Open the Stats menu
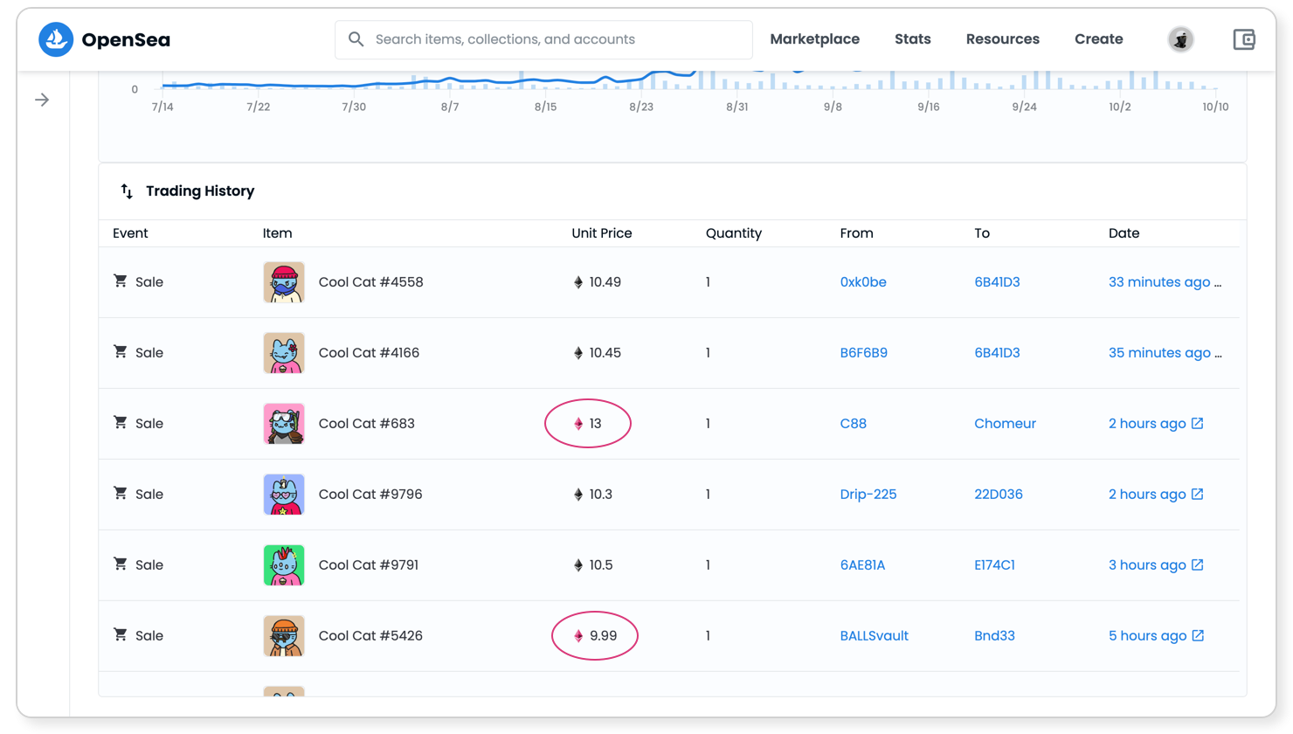Screen dimensions: 1293x734 coord(912,39)
